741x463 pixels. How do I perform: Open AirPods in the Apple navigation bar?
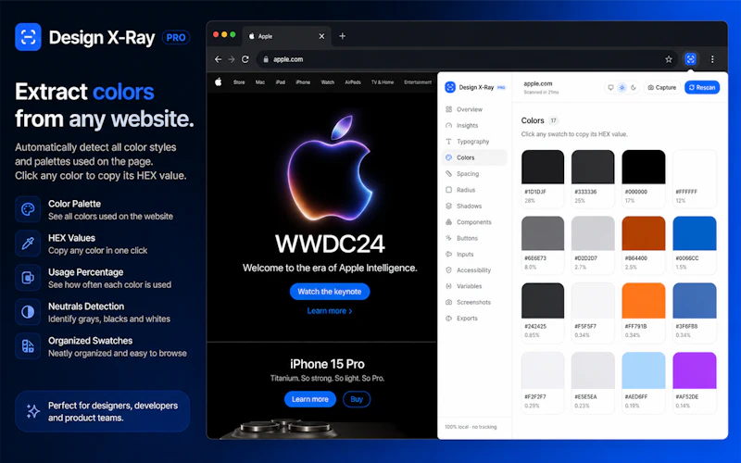click(353, 82)
